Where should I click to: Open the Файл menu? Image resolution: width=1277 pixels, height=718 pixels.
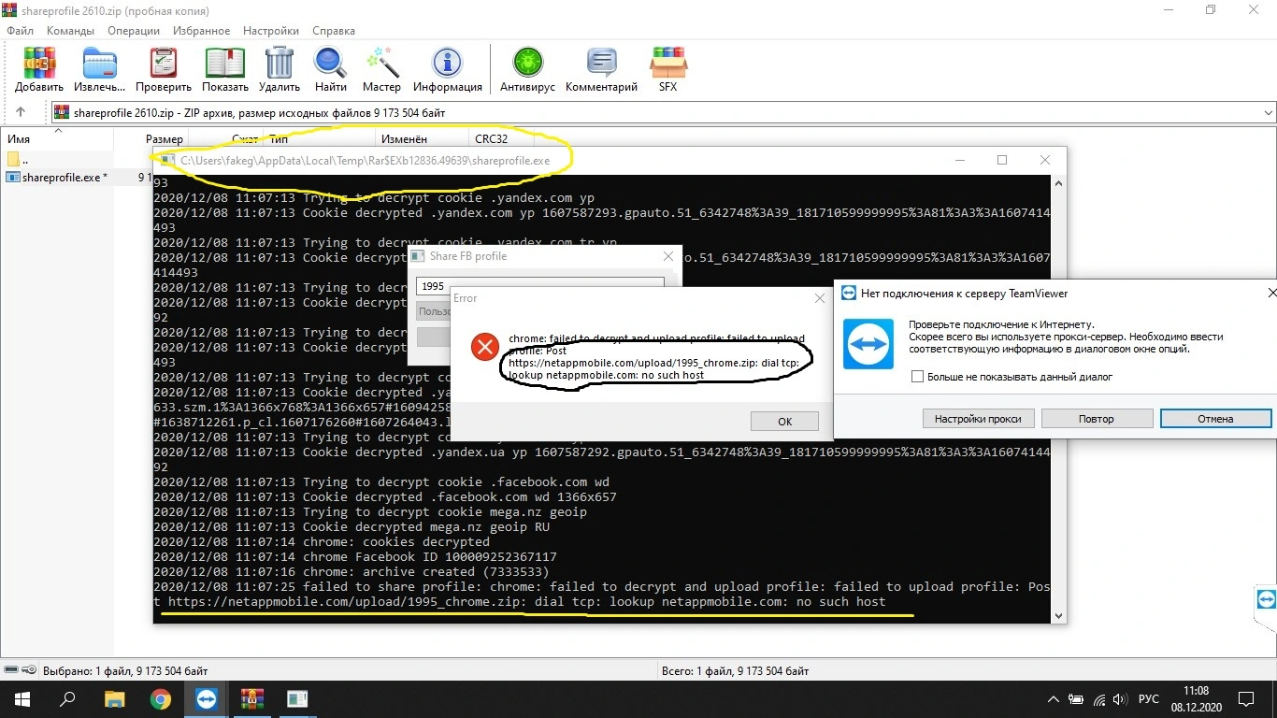(20, 31)
